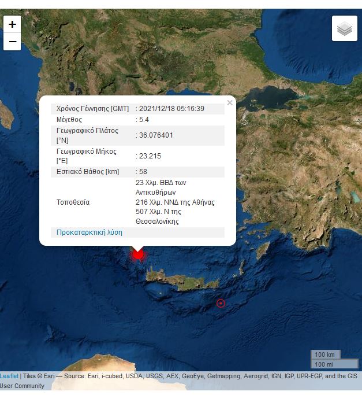This screenshot has width=362, height=395.
Task: Click the Προκαταρκτική λύση link
Action: coord(89,232)
